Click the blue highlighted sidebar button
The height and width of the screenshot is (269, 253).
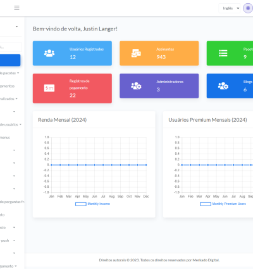pos(10,60)
